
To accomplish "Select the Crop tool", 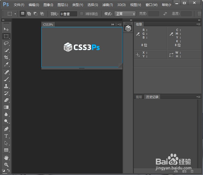I will tap(6, 57).
